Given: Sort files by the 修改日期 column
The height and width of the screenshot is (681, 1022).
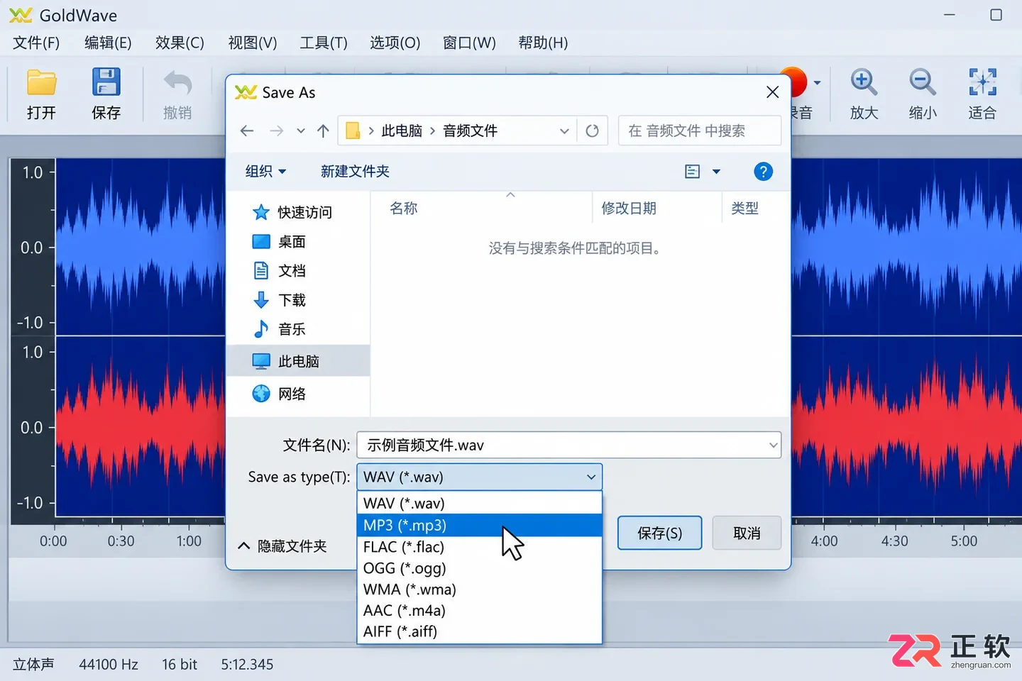Looking at the screenshot, I should coord(629,208).
